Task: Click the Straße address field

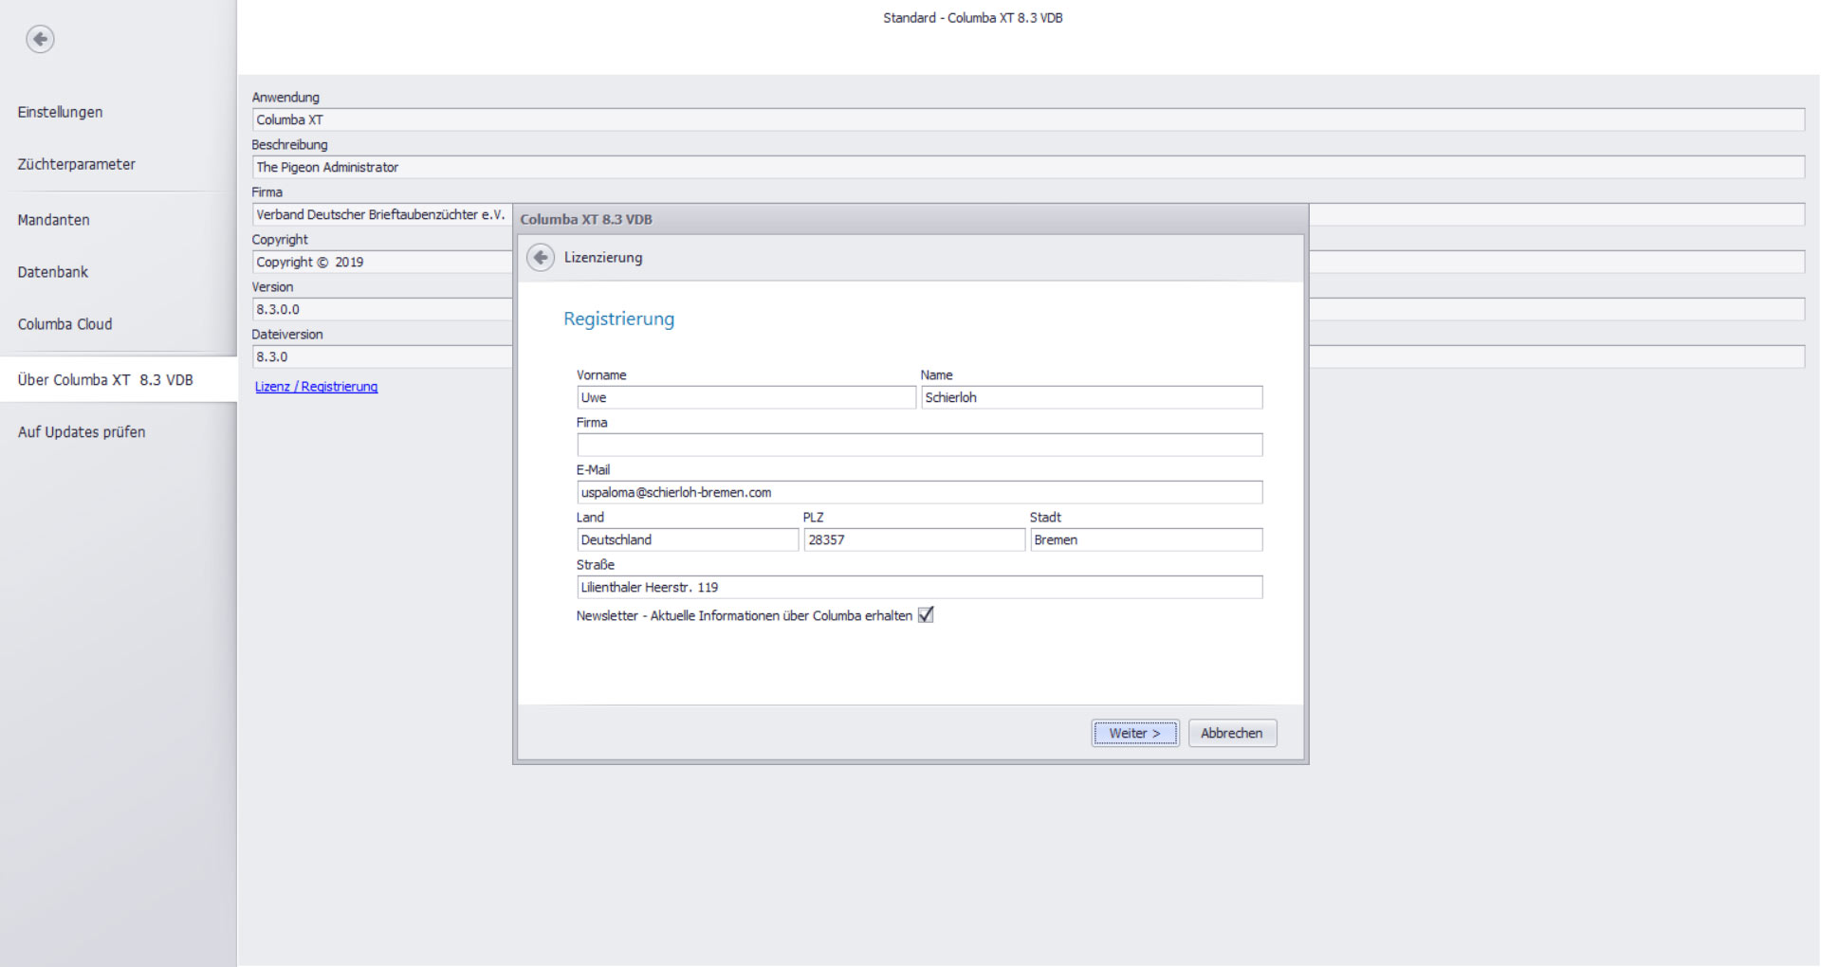Action: (918, 588)
